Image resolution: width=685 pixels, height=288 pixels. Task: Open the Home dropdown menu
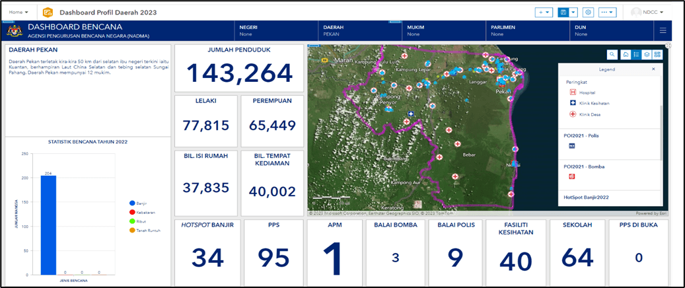click(18, 13)
